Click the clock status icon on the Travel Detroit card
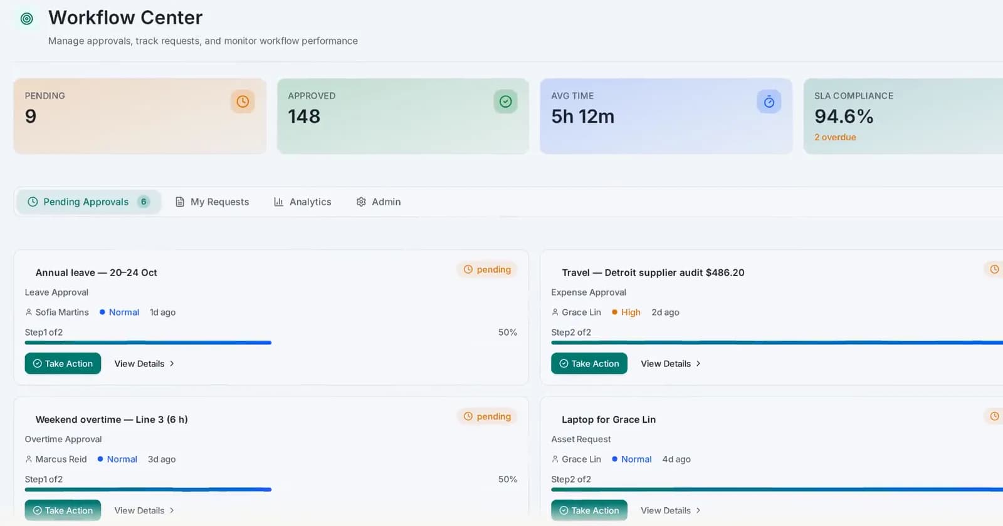Image resolution: width=1003 pixels, height=526 pixels. pyautogui.click(x=994, y=269)
